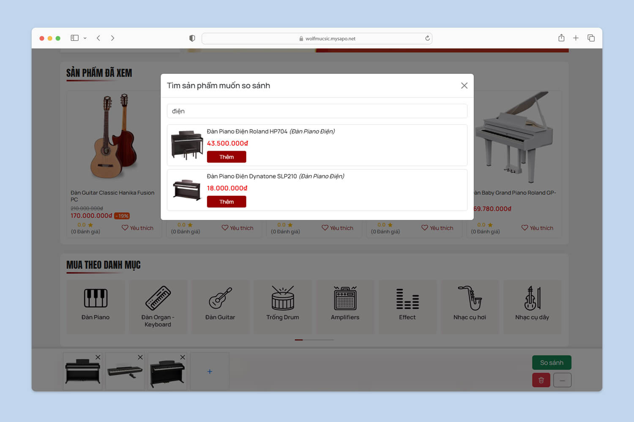Open Roland HP704 product thumbnail in dialog
The height and width of the screenshot is (422, 634).
(187, 145)
